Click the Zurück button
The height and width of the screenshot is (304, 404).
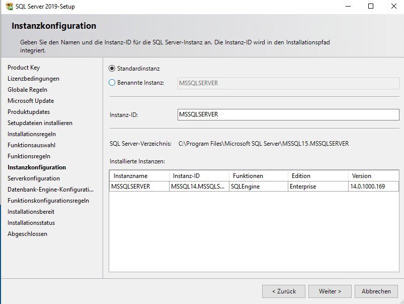pos(283,291)
